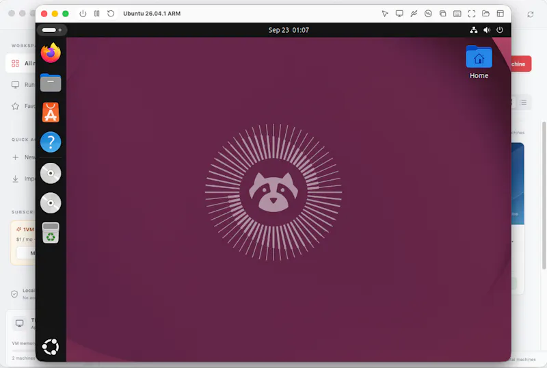Click the red machine button in background window

click(521, 64)
